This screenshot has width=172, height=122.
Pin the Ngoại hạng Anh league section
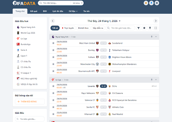pyautogui.click(x=152, y=37)
